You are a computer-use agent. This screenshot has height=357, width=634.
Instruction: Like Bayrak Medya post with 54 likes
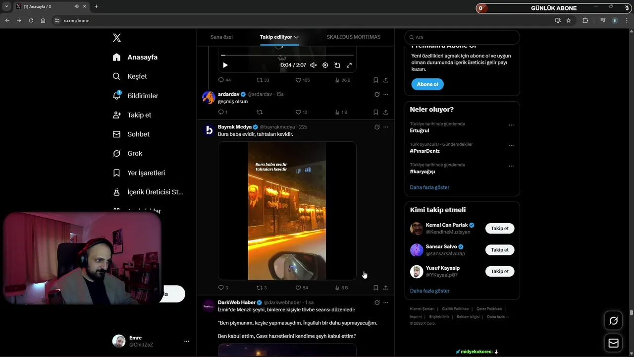(302, 288)
